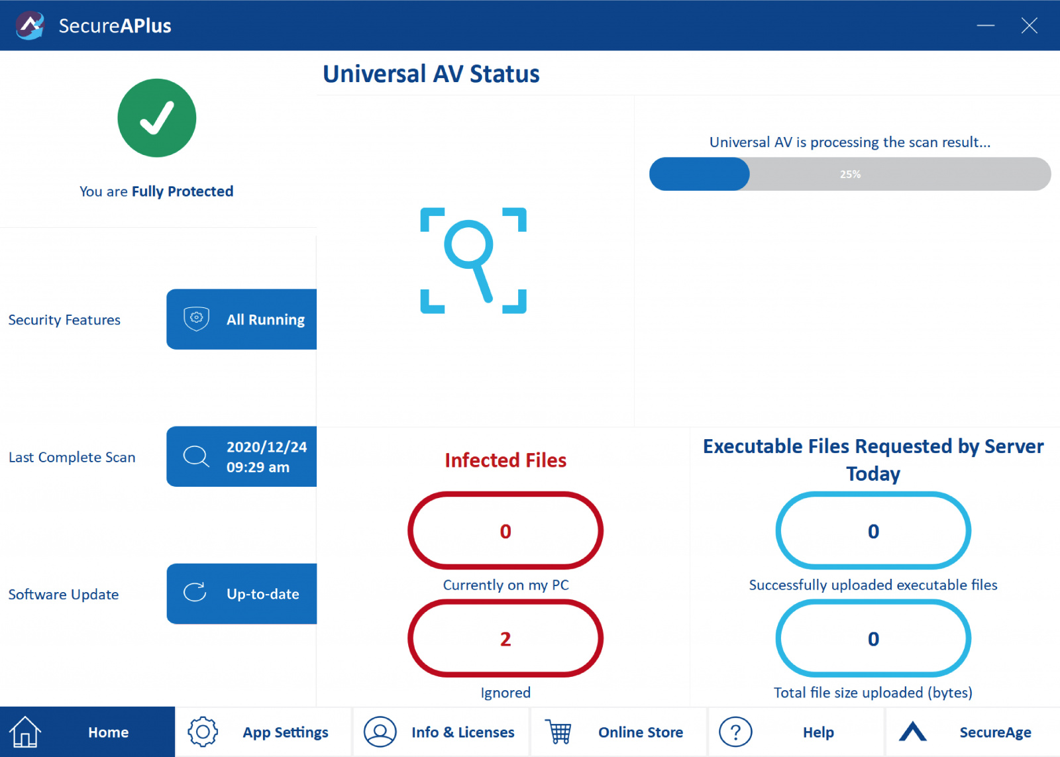Click the question mark Help icon
Viewport: 1060px width, 757px height.
tap(735, 732)
